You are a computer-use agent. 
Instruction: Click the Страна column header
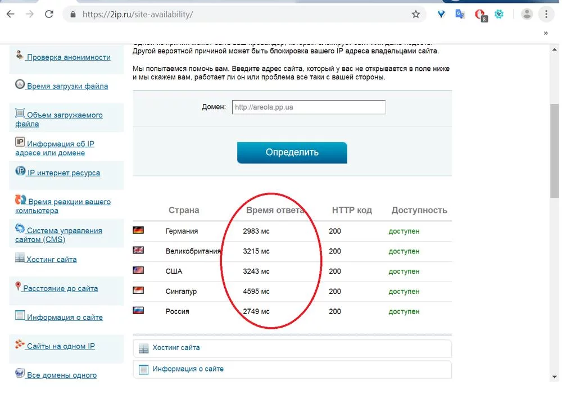184,210
